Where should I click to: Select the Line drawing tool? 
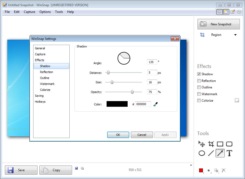211,153
